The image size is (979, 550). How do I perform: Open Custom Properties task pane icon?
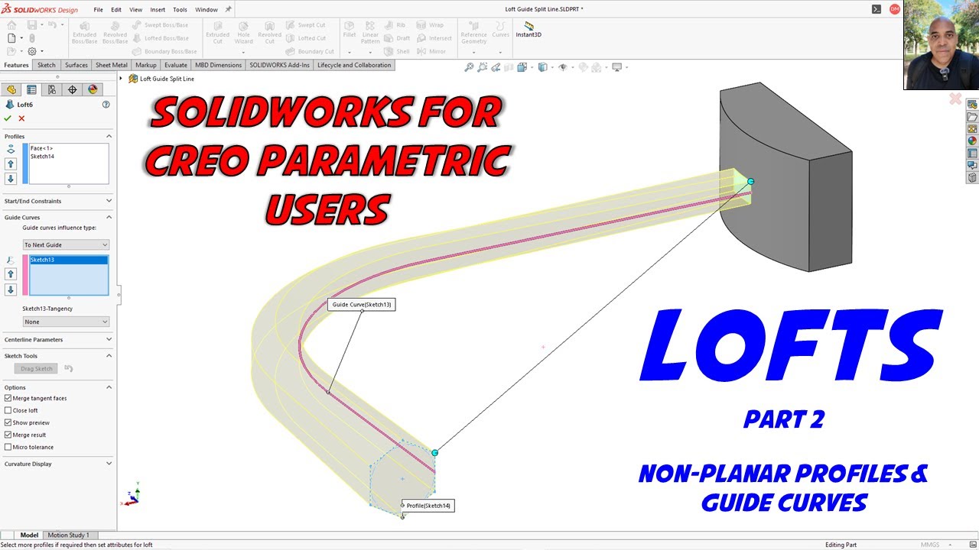pos(972,154)
